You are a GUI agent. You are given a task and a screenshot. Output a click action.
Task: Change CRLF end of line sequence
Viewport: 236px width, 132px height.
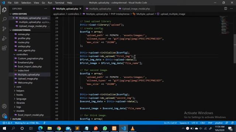point(202,123)
